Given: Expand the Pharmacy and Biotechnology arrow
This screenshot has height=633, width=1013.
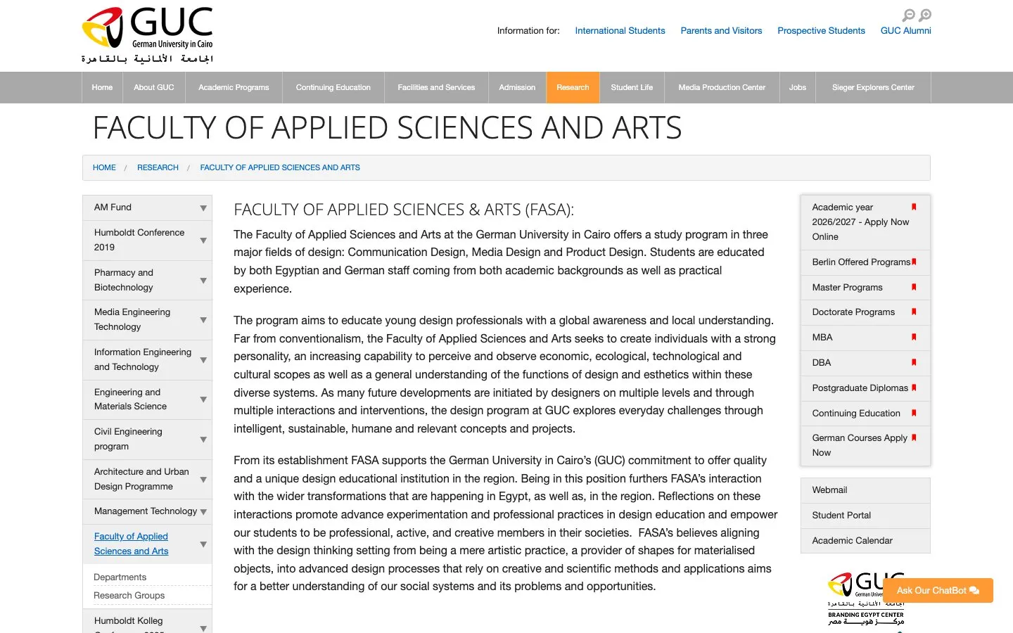Looking at the screenshot, I should pos(203,281).
